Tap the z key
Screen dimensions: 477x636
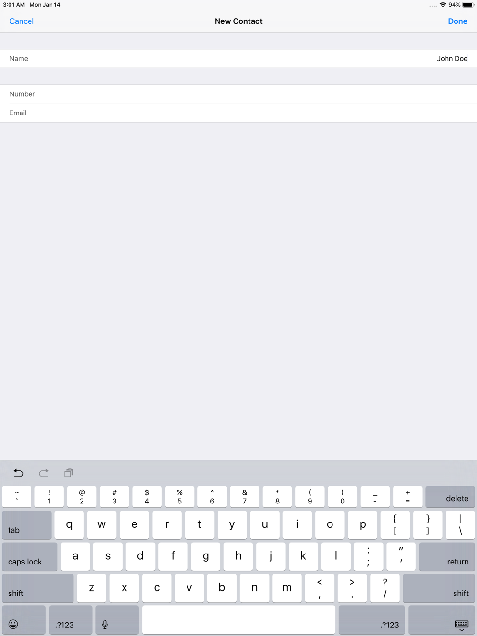(x=92, y=588)
